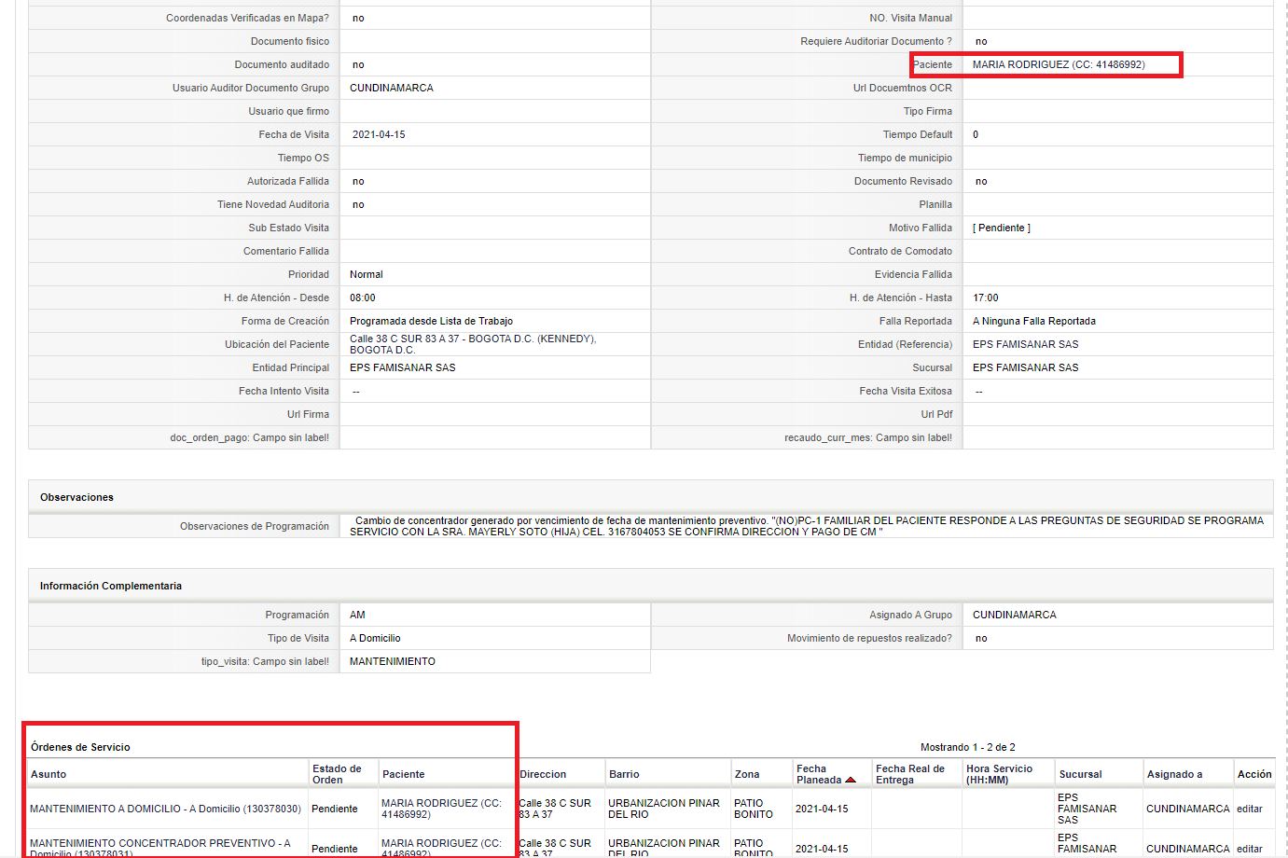The image size is (1288, 858).
Task: Click the Paciente column header in orders table
Action: [x=403, y=774]
